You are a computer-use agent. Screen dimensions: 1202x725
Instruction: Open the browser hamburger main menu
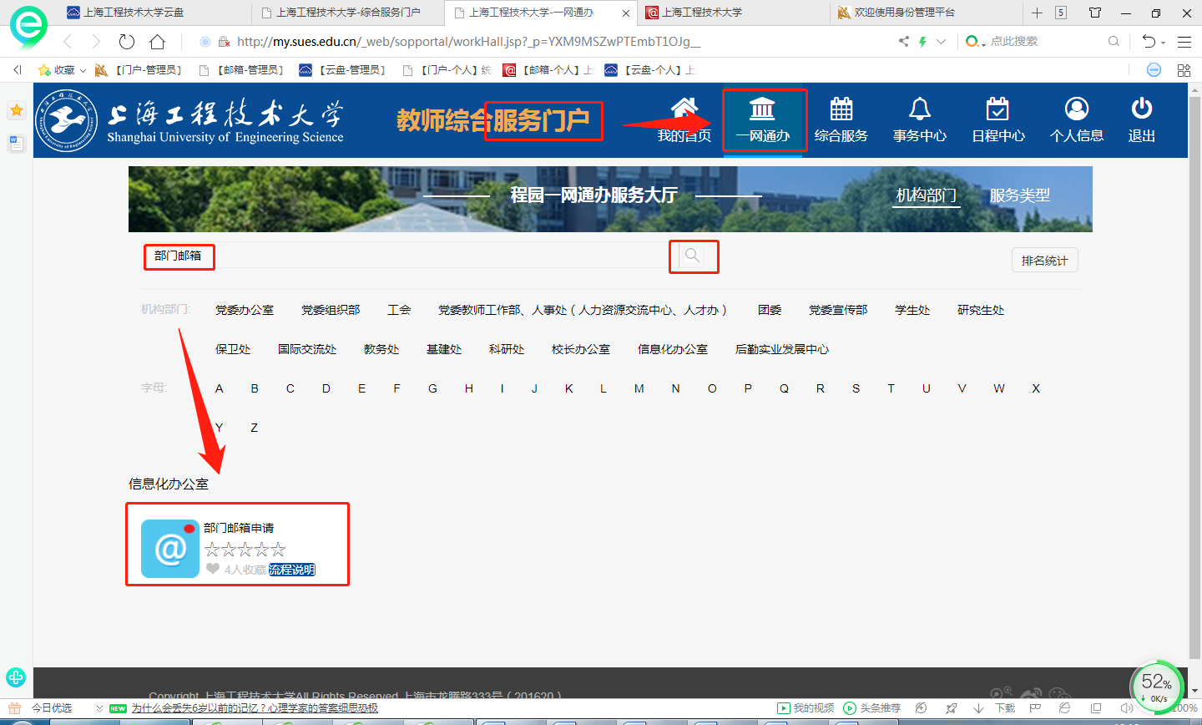(x=1184, y=42)
